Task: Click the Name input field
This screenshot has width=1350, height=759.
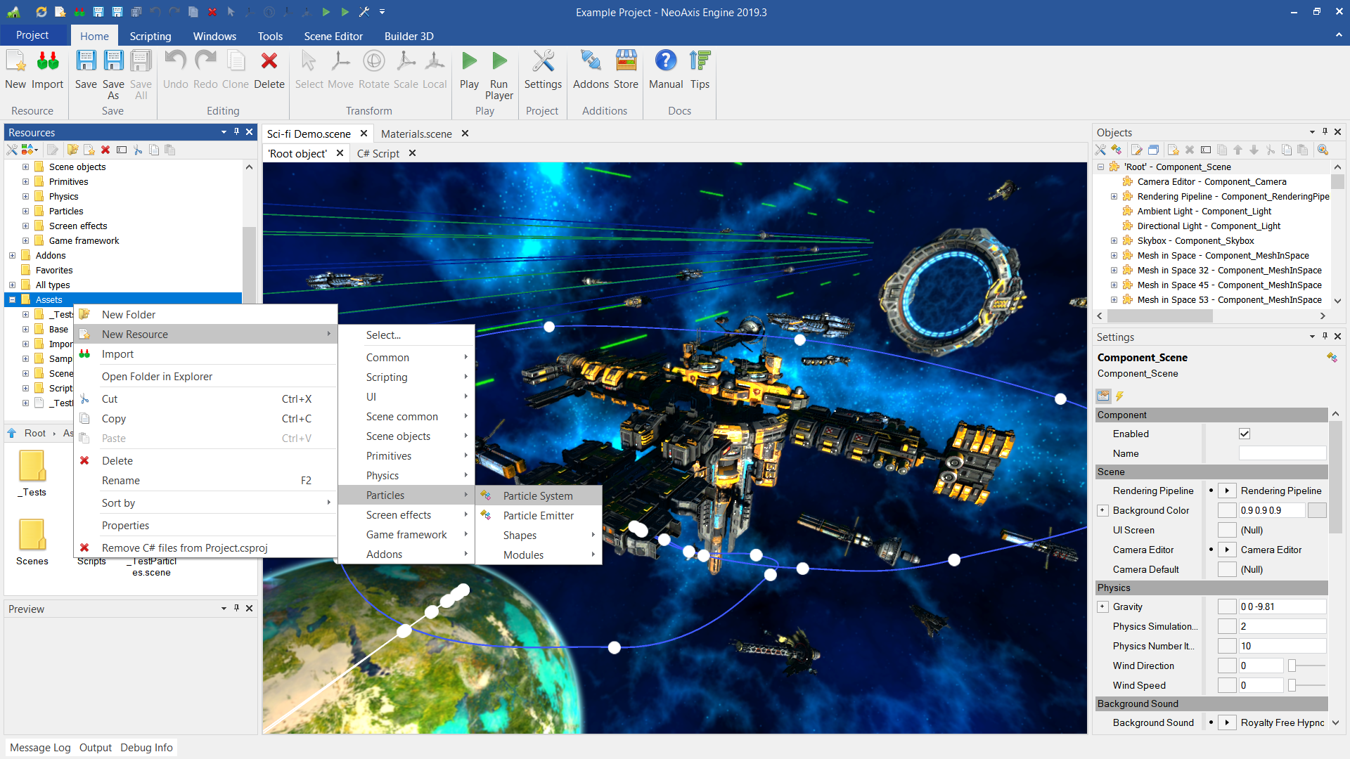Action: point(1282,453)
